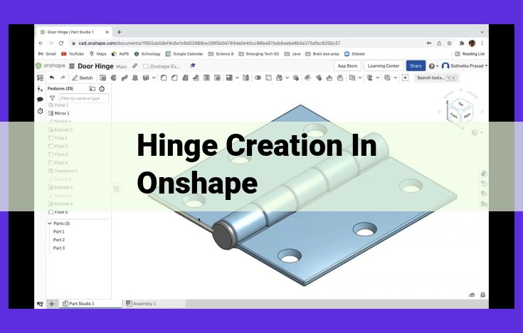
Task: Undo the last action in the toolbar
Action: [x=52, y=78]
